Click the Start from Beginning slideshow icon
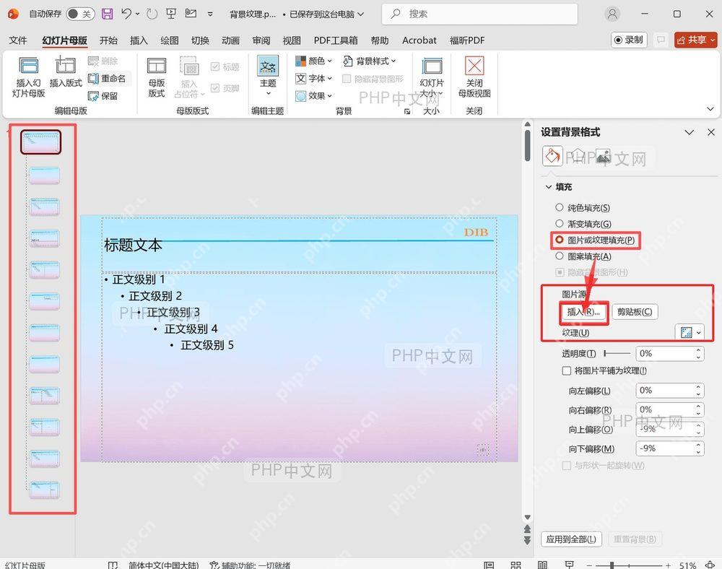The width and height of the screenshot is (722, 569). click(x=171, y=14)
